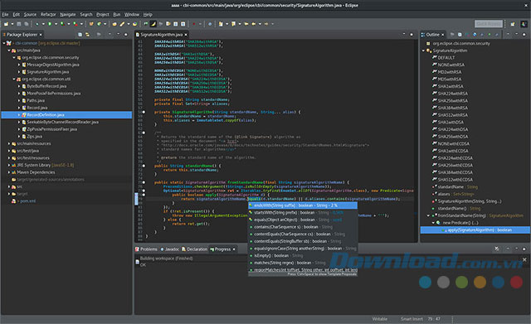Open the Window menu
Screen dimensions: 531x324
point(132,15)
